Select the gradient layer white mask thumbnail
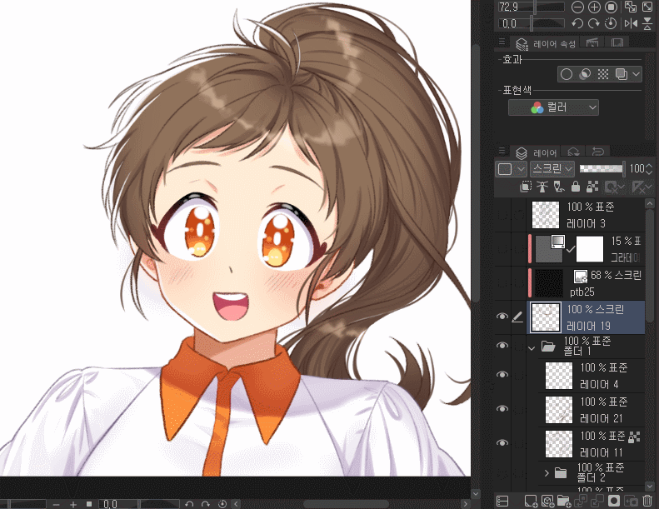The image size is (659, 509). pyautogui.click(x=589, y=249)
